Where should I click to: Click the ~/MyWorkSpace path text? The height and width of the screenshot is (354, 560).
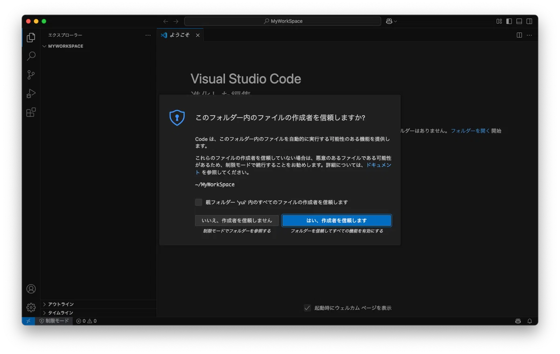tap(215, 185)
